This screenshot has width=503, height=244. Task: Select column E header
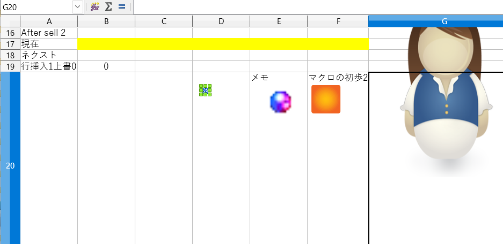279,21
